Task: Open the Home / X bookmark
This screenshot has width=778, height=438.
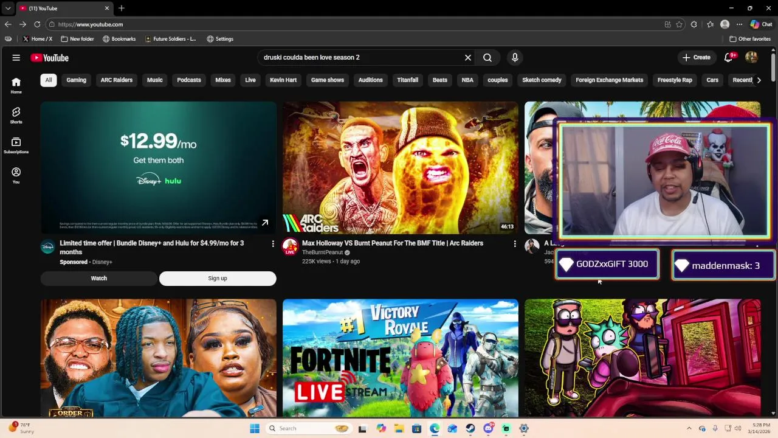Action: 37,39
